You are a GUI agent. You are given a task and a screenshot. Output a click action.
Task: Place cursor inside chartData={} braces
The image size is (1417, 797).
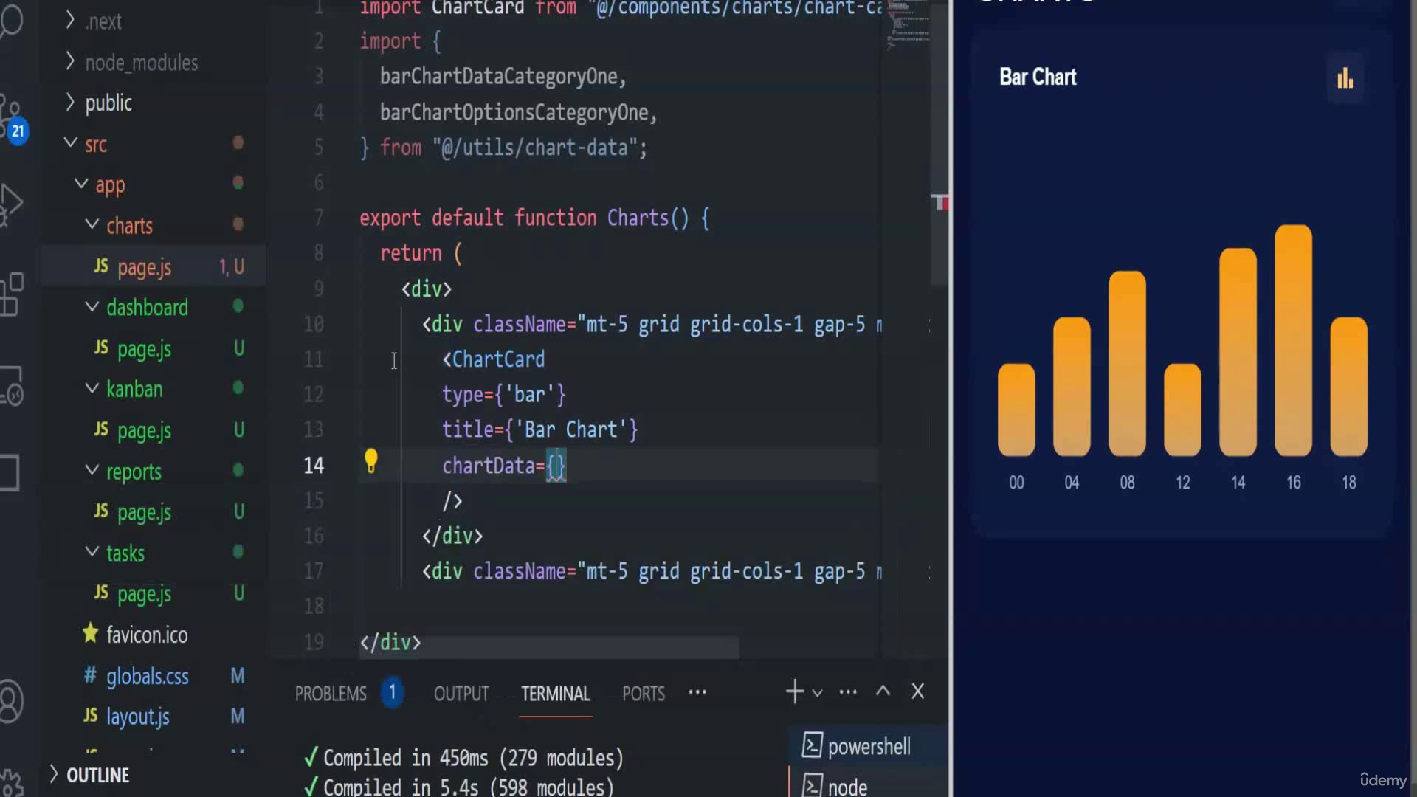[556, 466]
